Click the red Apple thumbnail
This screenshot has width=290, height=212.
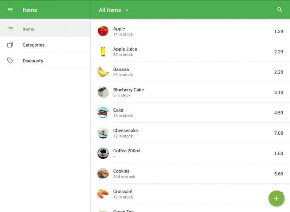click(103, 31)
